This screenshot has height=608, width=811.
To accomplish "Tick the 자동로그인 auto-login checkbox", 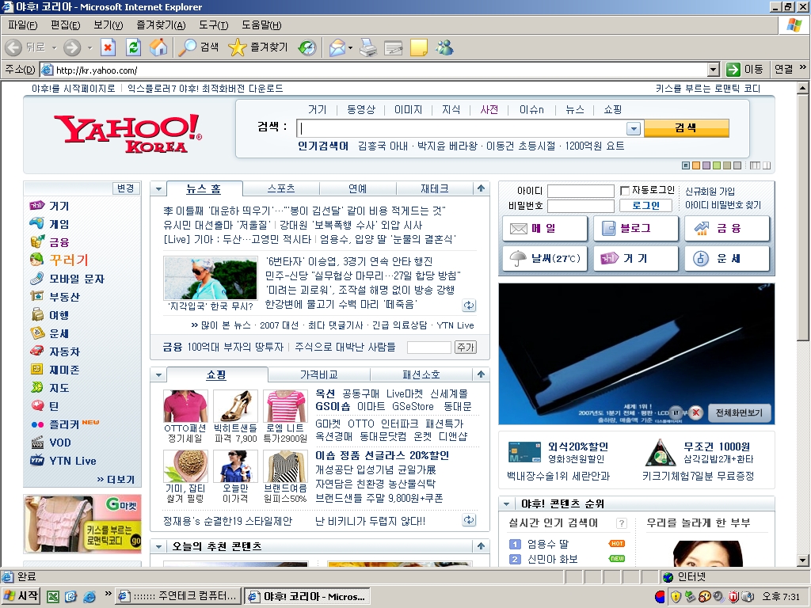I will pyautogui.click(x=625, y=191).
